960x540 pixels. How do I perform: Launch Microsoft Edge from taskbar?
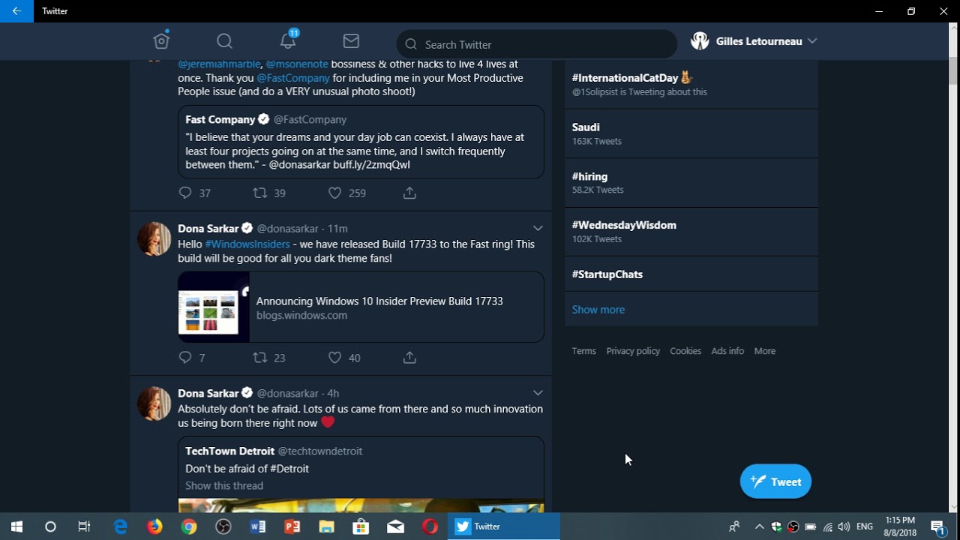point(120,526)
